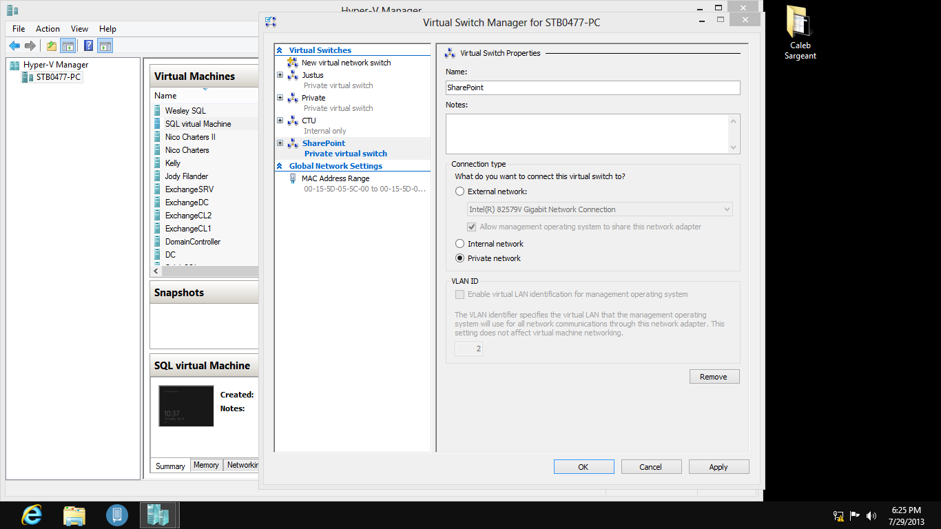Click the New virtual network switch icon
Viewport: 941px width, 529px height.
[293, 63]
